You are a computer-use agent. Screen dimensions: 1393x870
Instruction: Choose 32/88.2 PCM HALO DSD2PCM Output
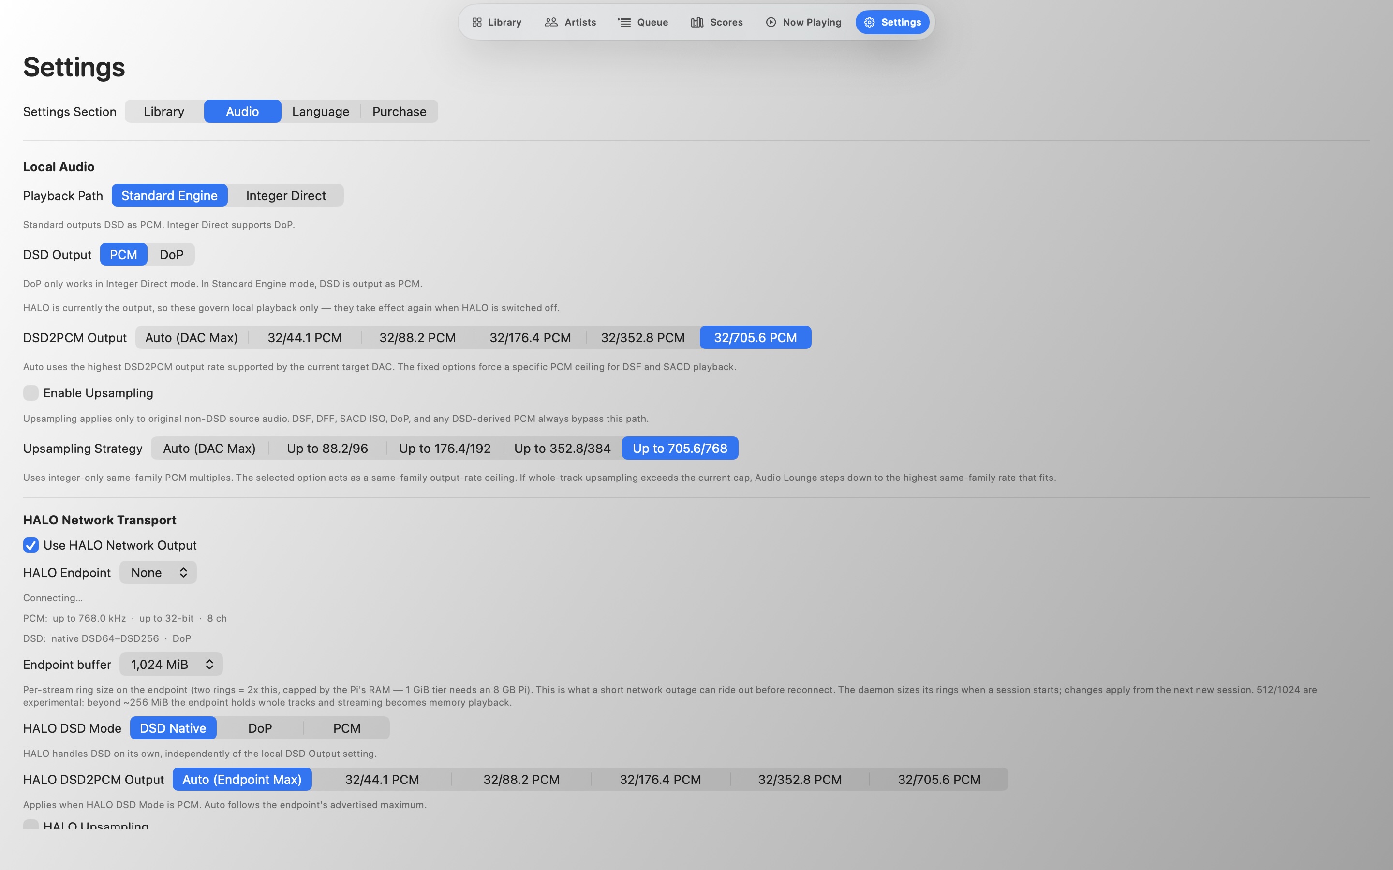521,780
